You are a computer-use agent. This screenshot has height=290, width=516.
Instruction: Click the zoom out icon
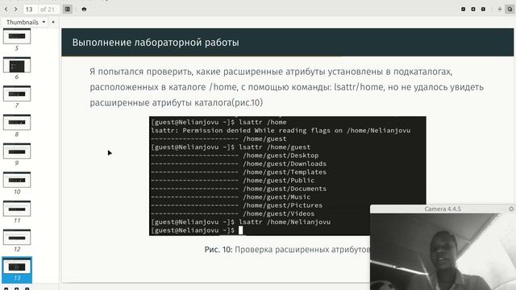coord(463,9)
